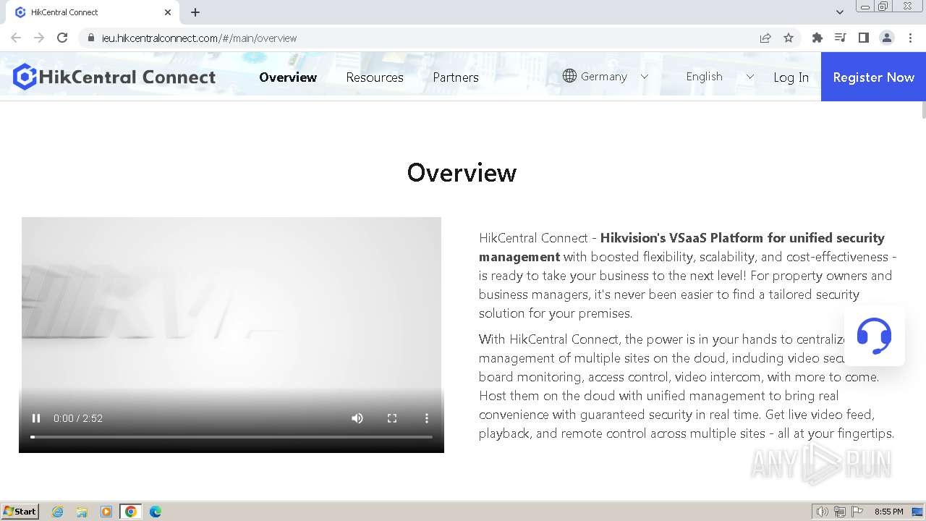Click the browser forward arrow
The height and width of the screenshot is (521, 926).
(39, 38)
